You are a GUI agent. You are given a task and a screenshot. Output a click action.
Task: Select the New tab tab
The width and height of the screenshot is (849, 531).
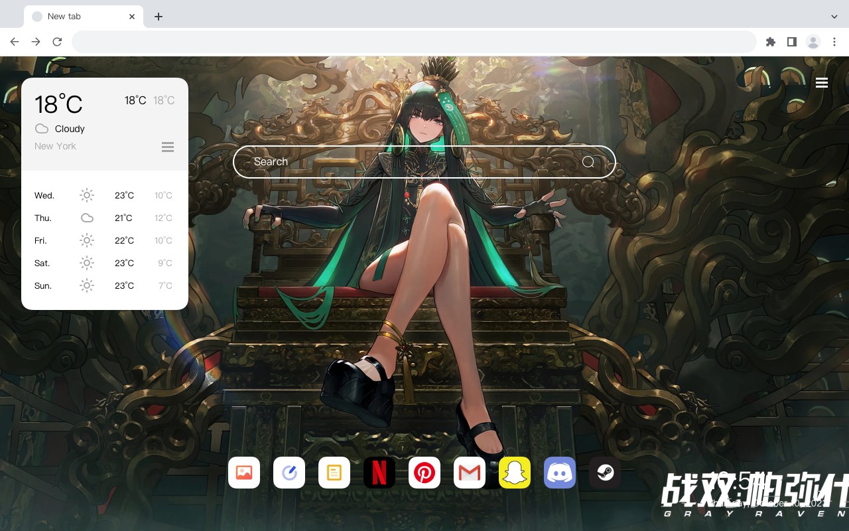[x=84, y=17]
